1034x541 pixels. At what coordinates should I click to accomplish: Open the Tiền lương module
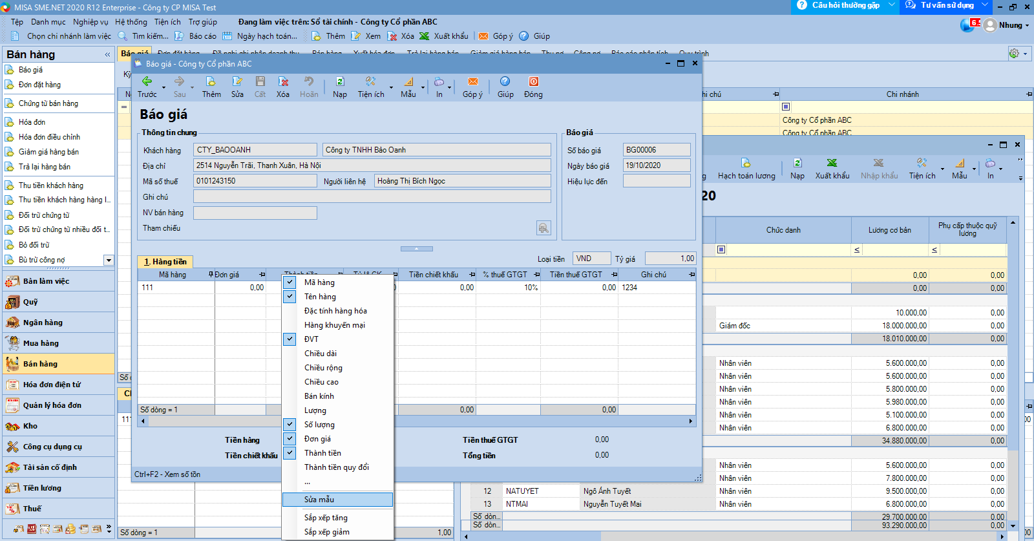pos(59,488)
